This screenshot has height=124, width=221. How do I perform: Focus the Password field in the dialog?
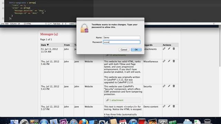tap(122, 42)
